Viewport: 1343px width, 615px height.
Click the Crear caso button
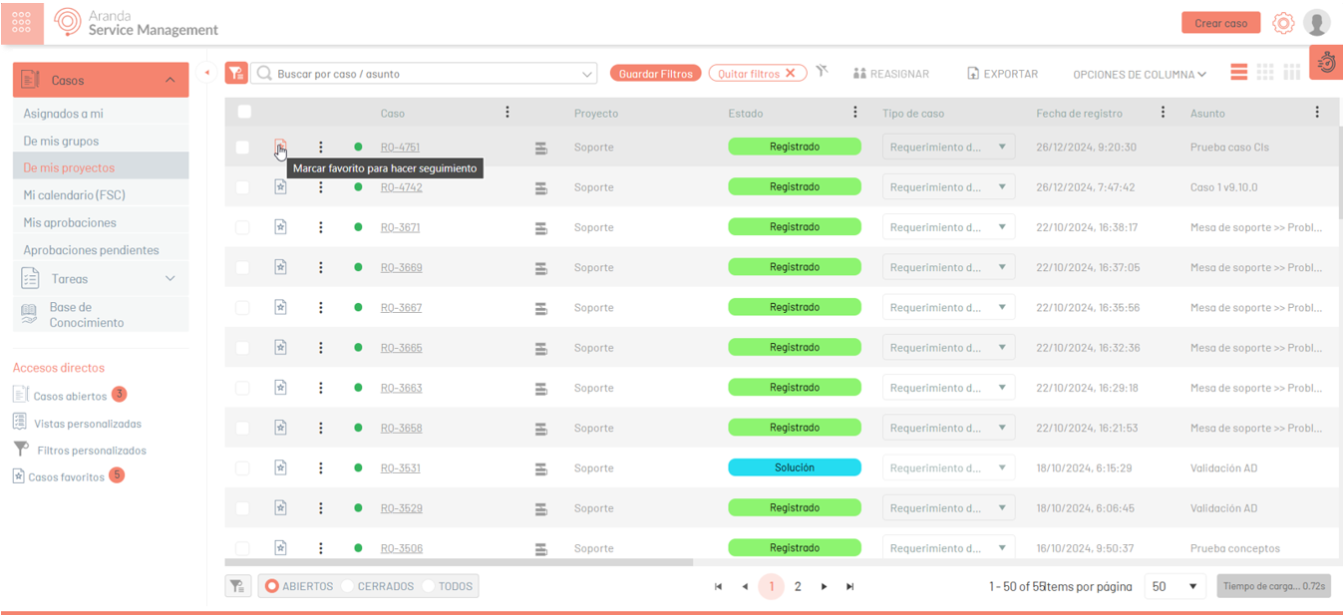[1220, 23]
